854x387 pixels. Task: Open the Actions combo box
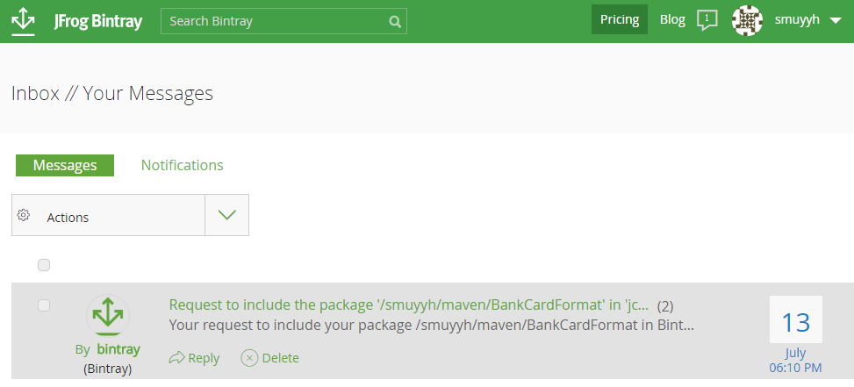click(x=108, y=216)
